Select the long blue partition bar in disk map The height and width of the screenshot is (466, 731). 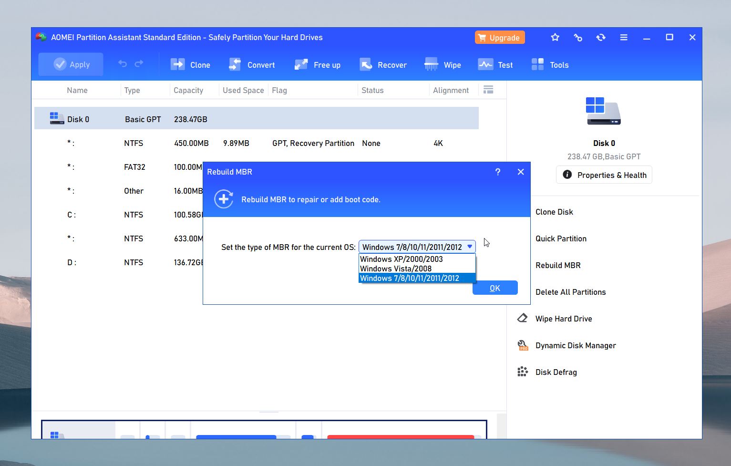click(236, 436)
